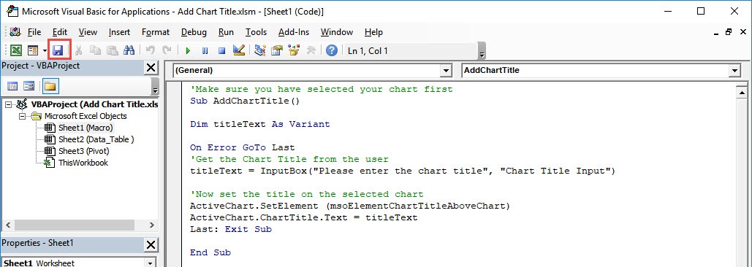Screen dimensions: 752x267
Task: Collapse the VBAProject tree node
Action: click(8, 104)
